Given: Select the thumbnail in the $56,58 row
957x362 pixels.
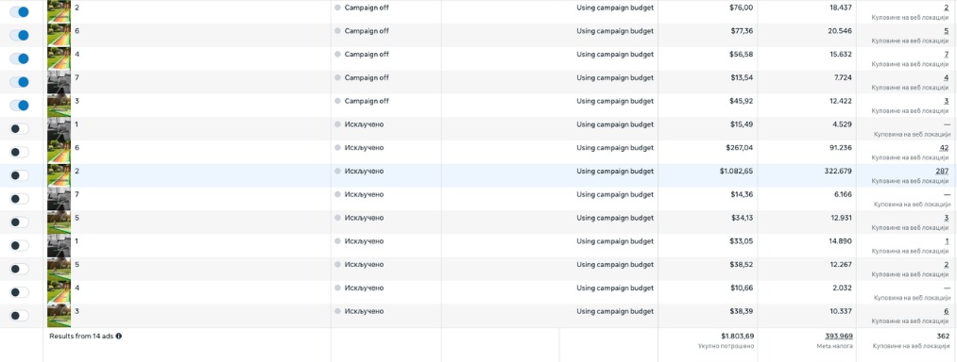Looking at the screenshot, I should (x=60, y=58).
